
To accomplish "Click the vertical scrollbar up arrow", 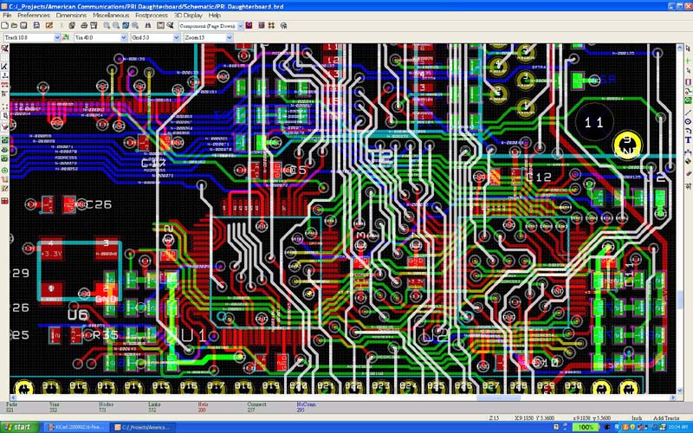I will point(680,48).
